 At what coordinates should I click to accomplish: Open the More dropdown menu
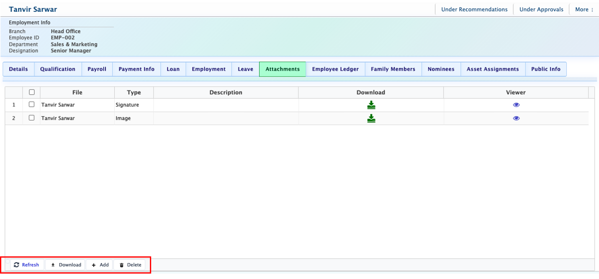click(584, 9)
